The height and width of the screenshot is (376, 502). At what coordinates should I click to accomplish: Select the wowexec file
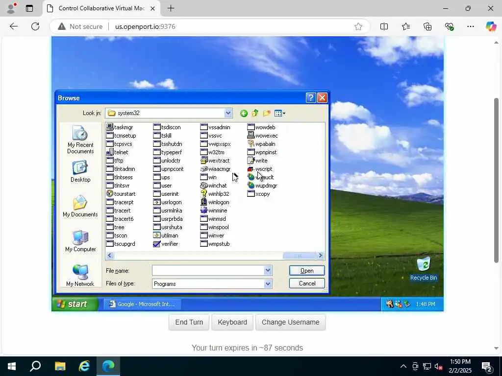263,136
